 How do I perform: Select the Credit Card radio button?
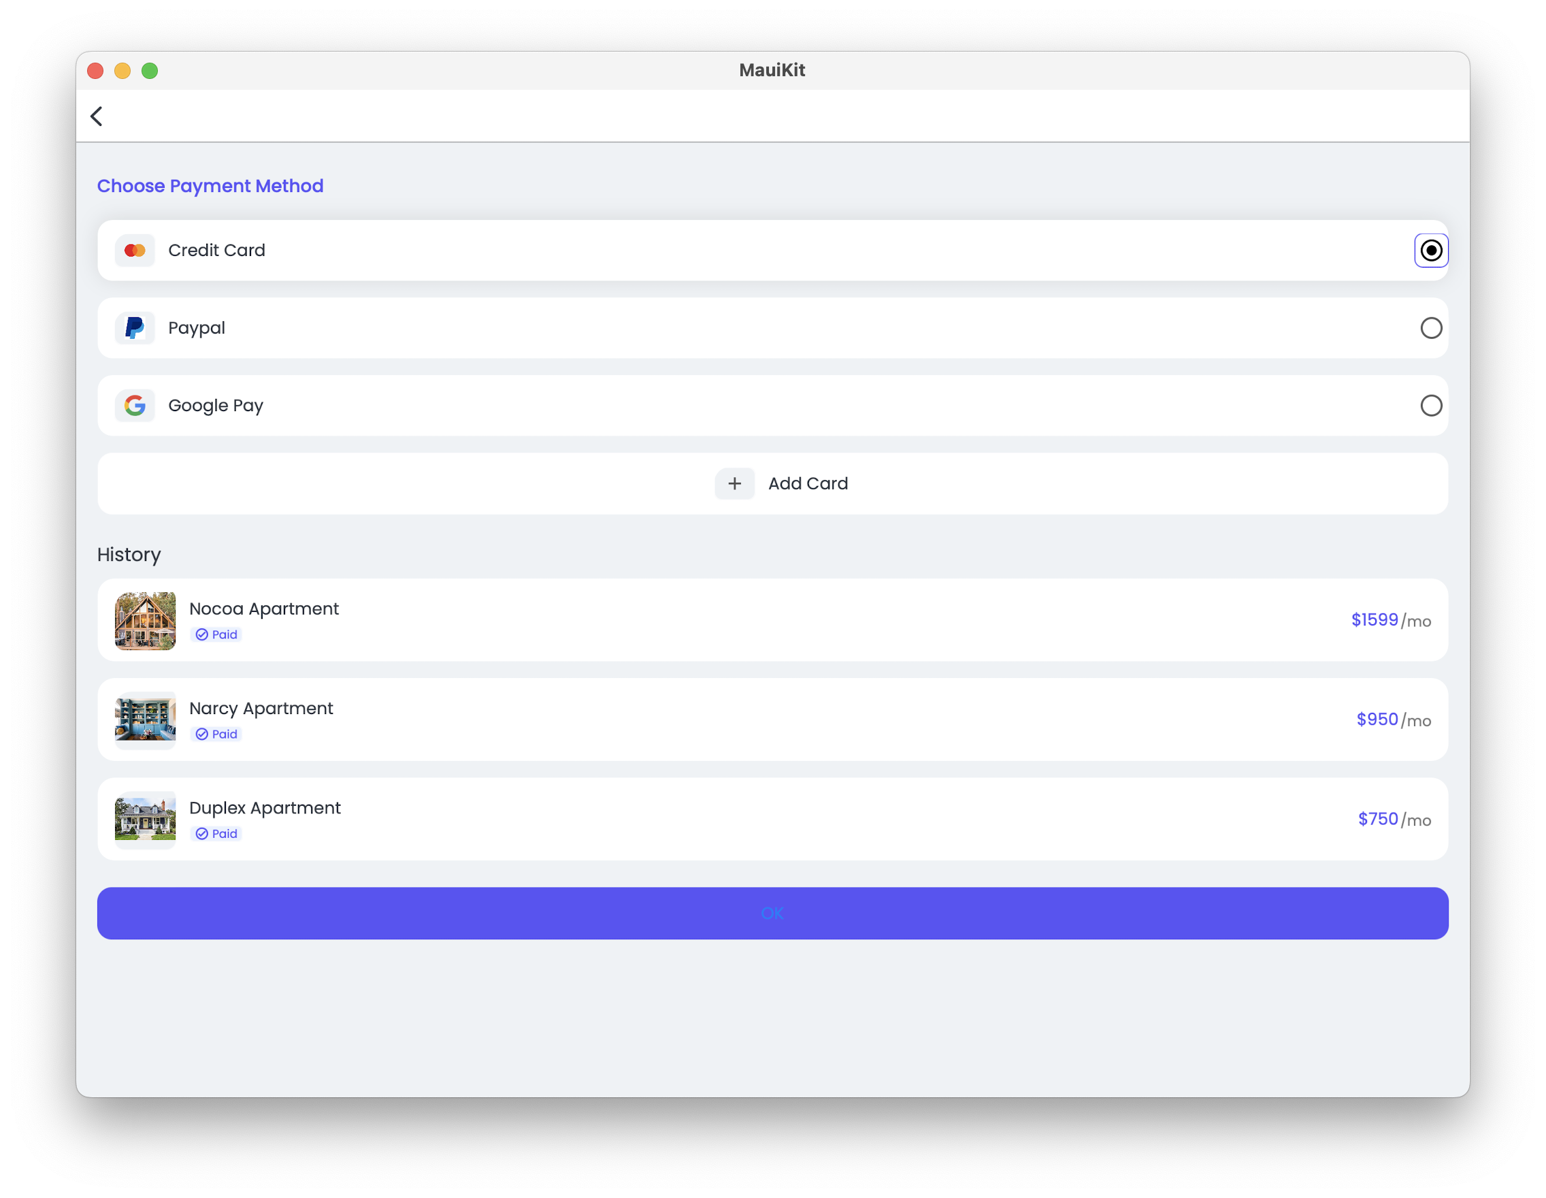point(1430,250)
